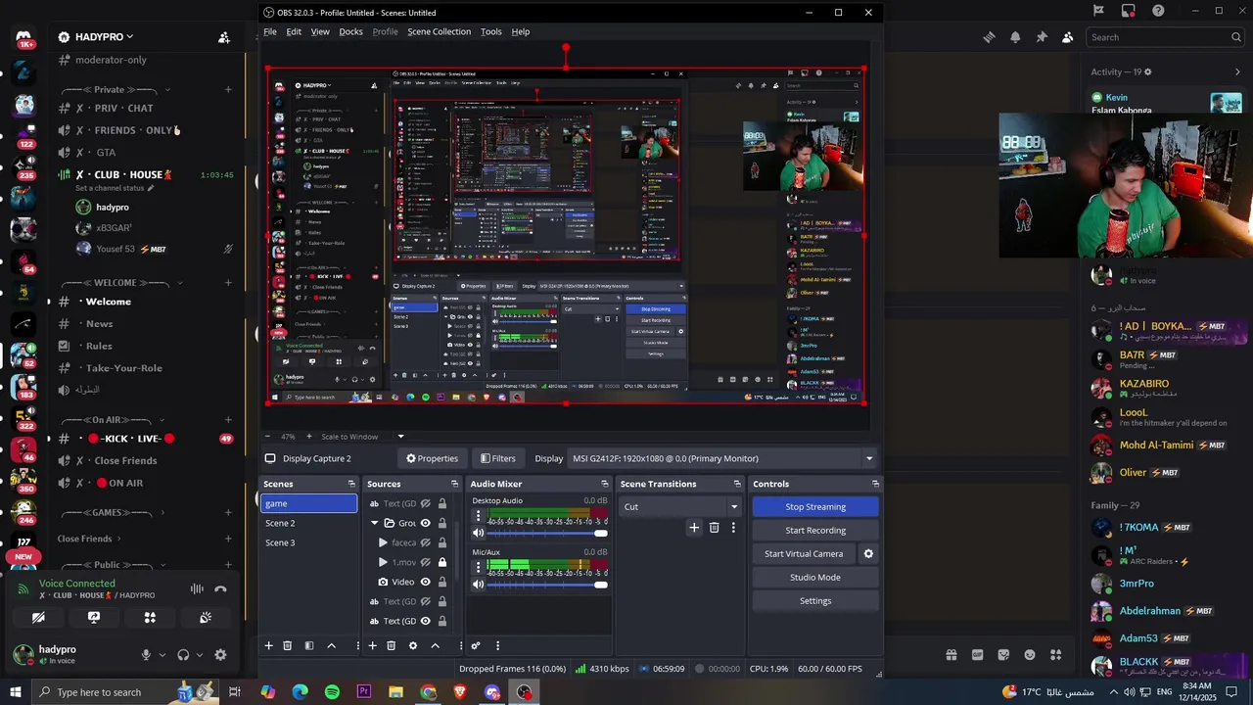Open Discord soundboard
Screen dimensions: 1253x705
point(206,618)
